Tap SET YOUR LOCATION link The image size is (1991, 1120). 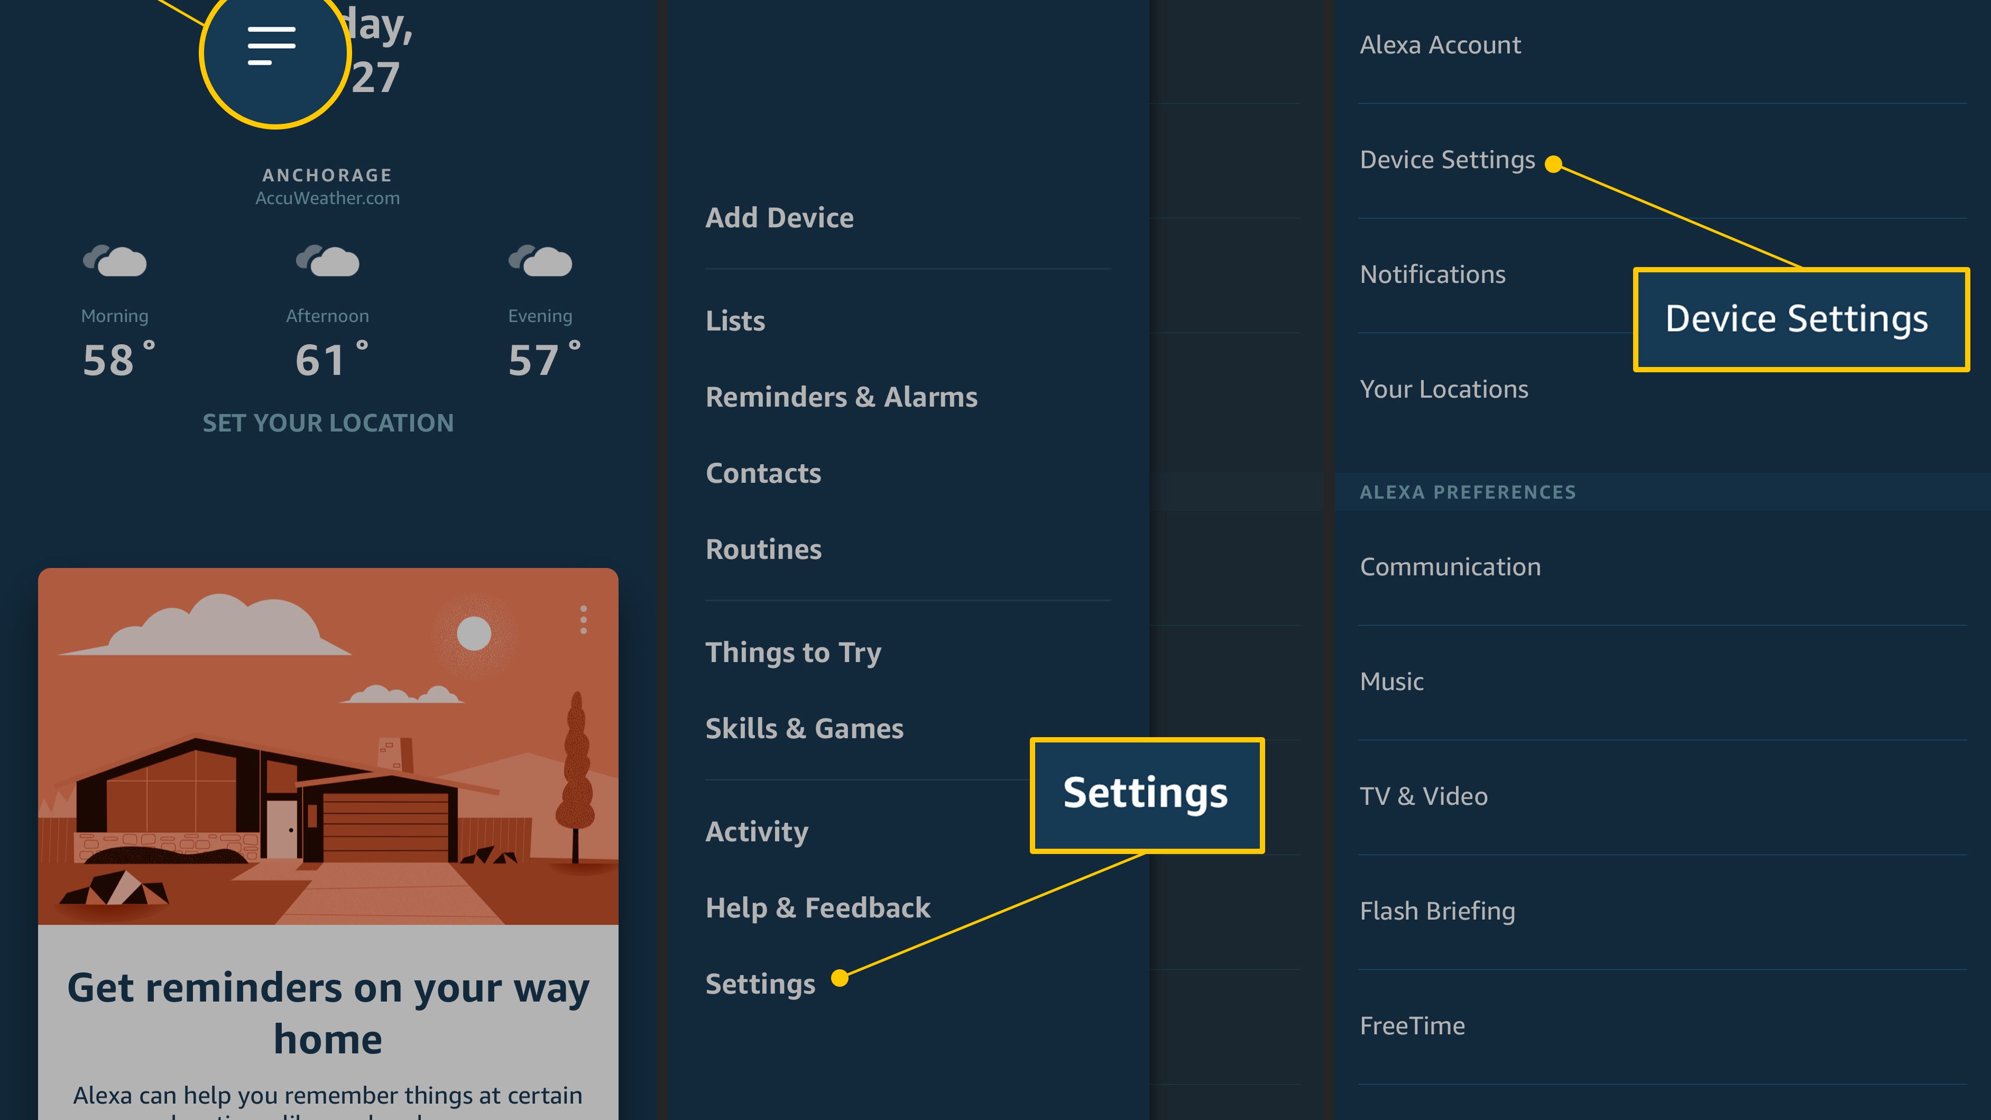coord(328,423)
